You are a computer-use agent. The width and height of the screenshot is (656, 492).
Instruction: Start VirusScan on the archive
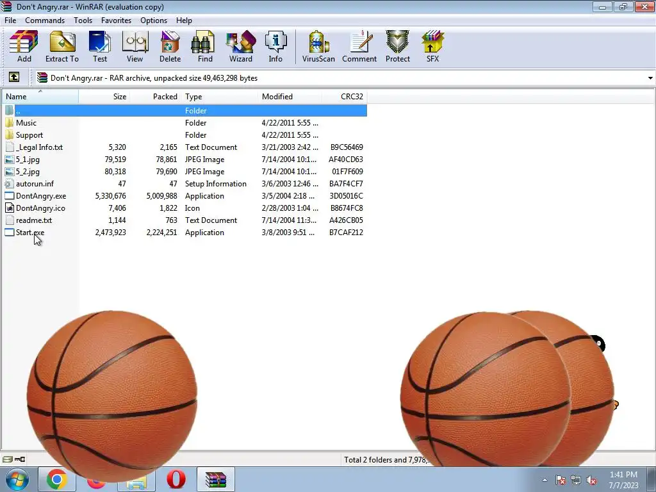pos(318,46)
